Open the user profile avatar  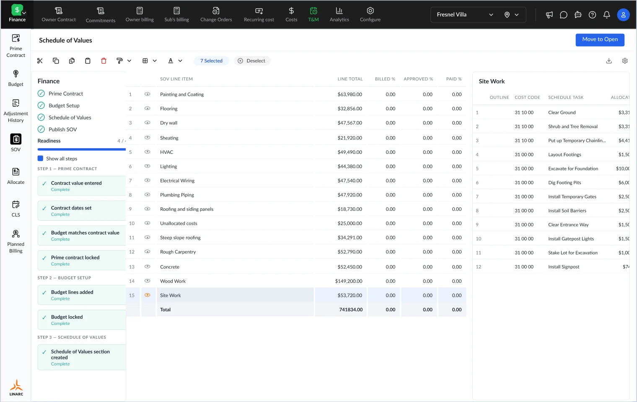click(623, 15)
